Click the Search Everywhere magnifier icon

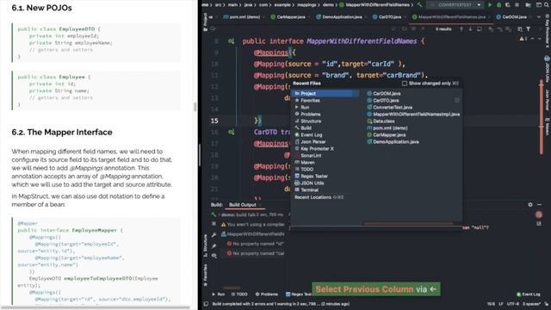coord(548,5)
